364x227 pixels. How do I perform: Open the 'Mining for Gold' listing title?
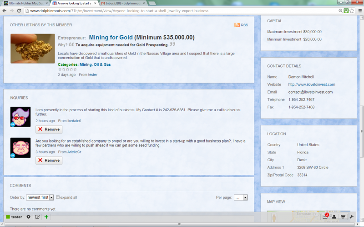[x=111, y=37]
